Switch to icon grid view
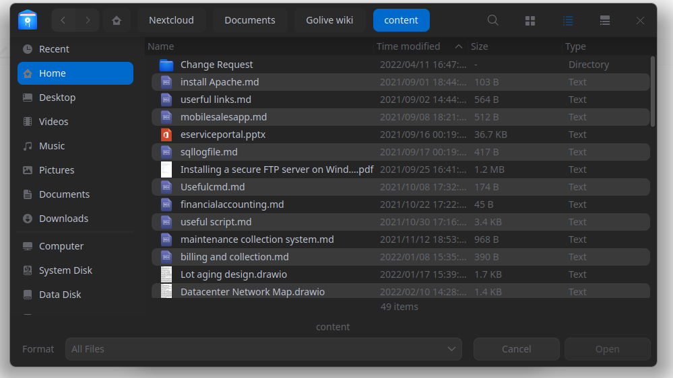 (x=530, y=21)
